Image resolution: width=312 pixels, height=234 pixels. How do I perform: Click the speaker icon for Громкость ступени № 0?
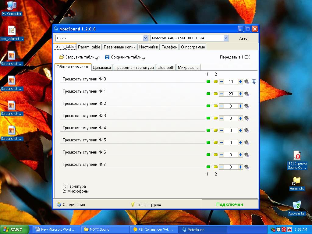247,82
